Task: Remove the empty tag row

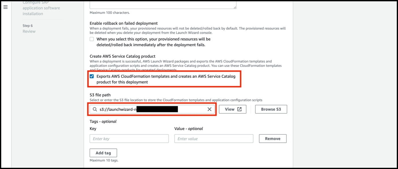Action: pyautogui.click(x=272, y=138)
